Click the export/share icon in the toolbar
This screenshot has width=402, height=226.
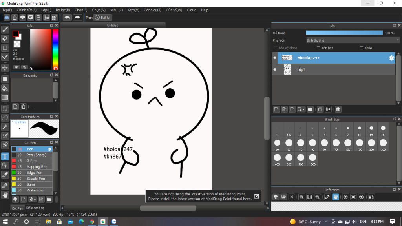[x=15, y=17]
